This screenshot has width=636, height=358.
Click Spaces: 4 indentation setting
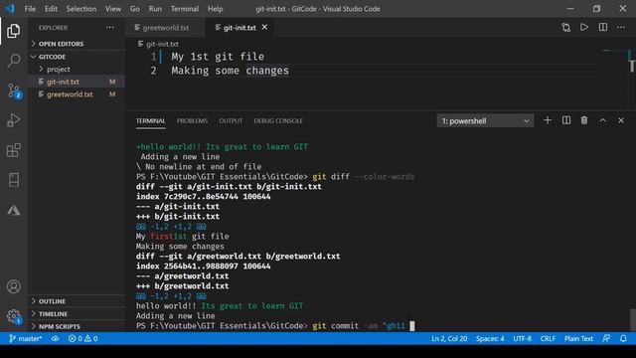pyautogui.click(x=490, y=338)
